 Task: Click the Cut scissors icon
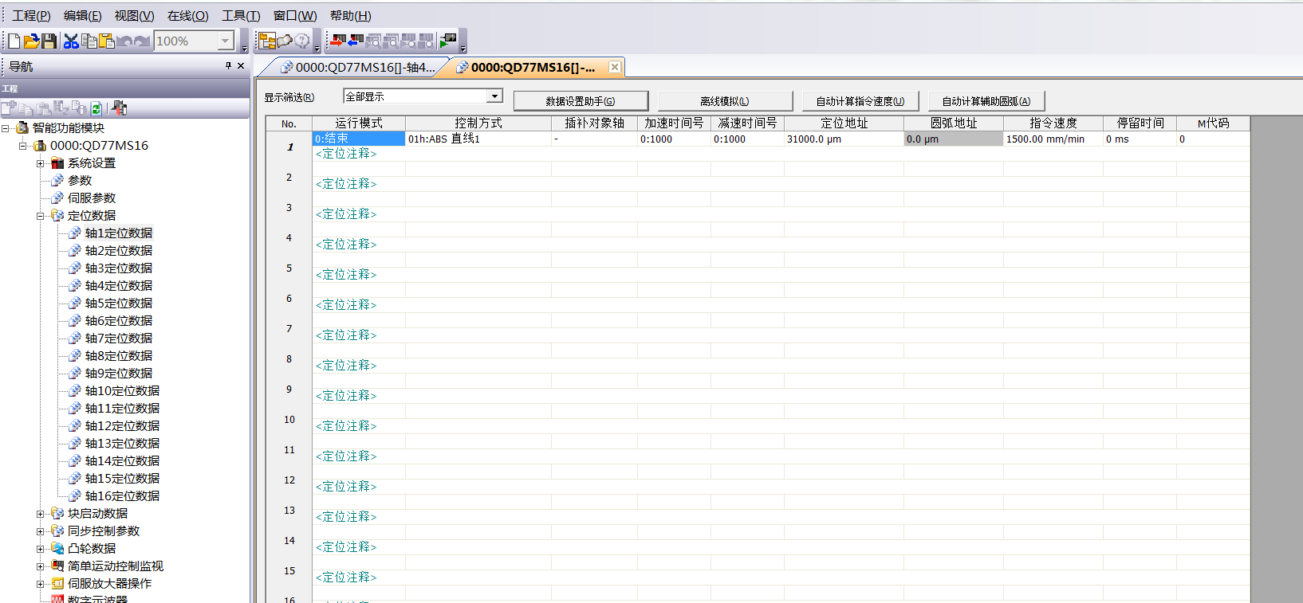point(71,41)
